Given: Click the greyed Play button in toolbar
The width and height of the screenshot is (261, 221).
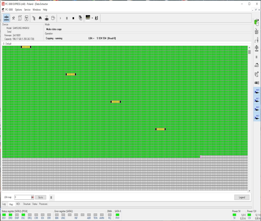Looking at the screenshot, I should [x=61, y=18].
